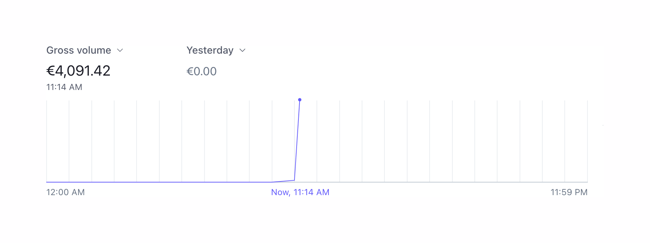Open the Yesterday comparison chevron
Viewport: 650px width, 243px height.
click(x=242, y=50)
